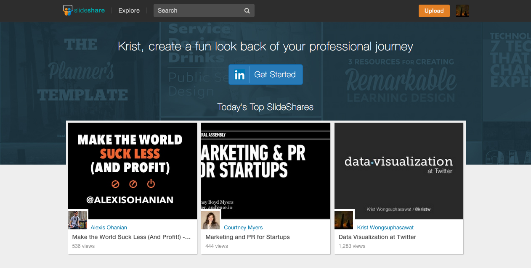Image resolution: width=531 pixels, height=268 pixels.
Task: Open the Explore menu
Action: [x=129, y=11]
